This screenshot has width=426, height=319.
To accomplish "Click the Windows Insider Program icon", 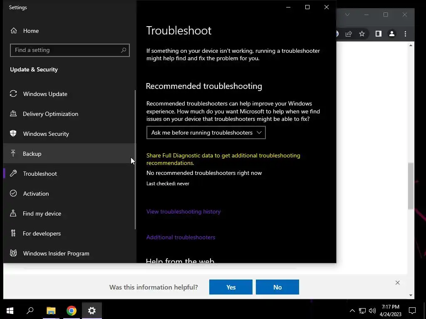I will point(13,253).
